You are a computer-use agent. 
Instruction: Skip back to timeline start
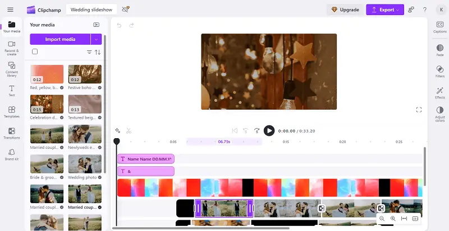tap(235, 131)
